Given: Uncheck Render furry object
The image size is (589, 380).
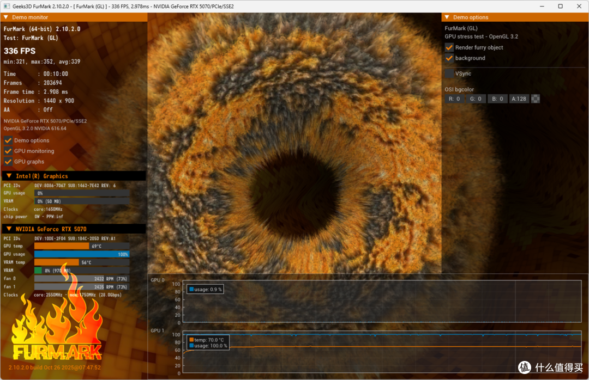Looking at the screenshot, I should click(449, 48).
